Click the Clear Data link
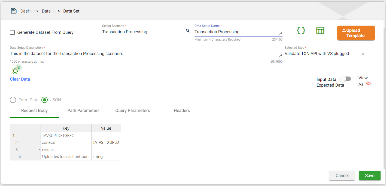The image size is (386, 186). (x=20, y=79)
